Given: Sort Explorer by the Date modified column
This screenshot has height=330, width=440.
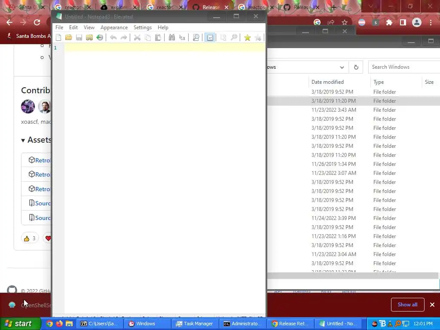Looking at the screenshot, I should 339,82.
